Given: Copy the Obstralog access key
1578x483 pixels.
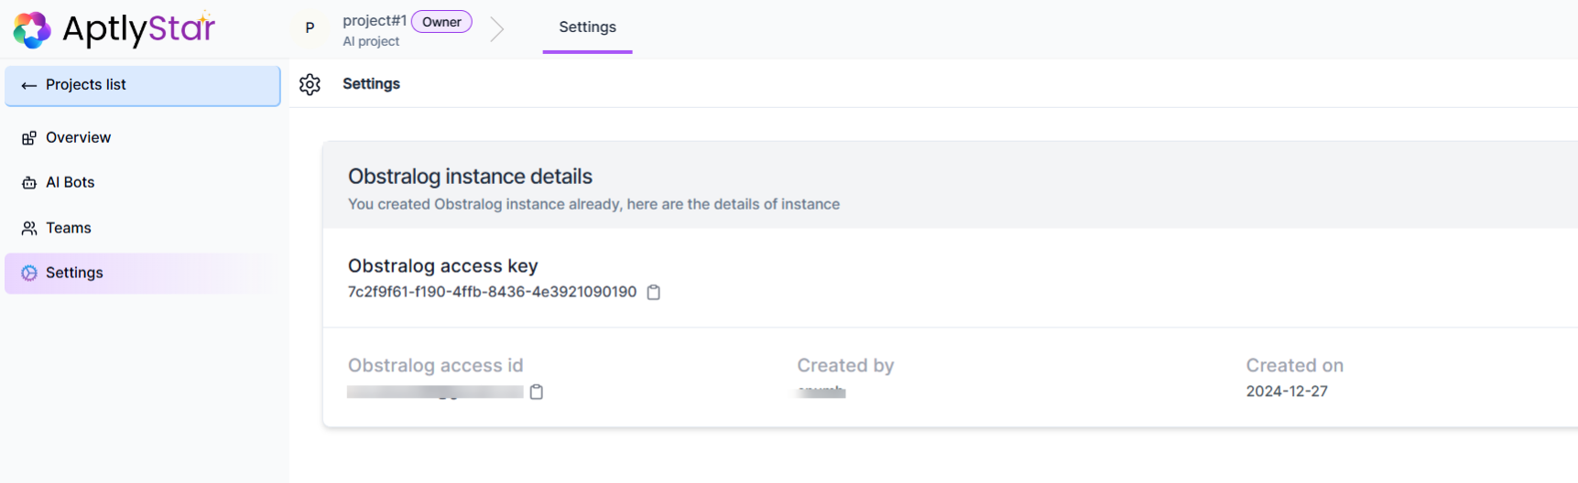Looking at the screenshot, I should click(654, 292).
